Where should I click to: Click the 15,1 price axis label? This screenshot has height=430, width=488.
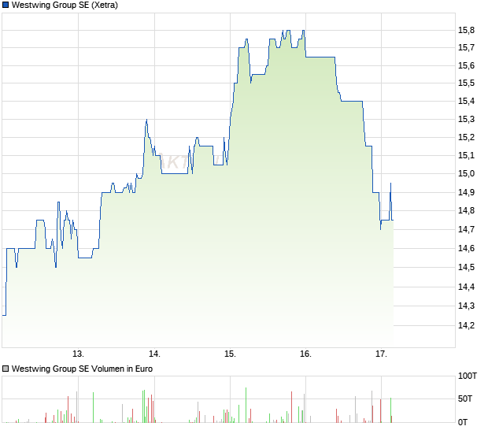(466, 155)
